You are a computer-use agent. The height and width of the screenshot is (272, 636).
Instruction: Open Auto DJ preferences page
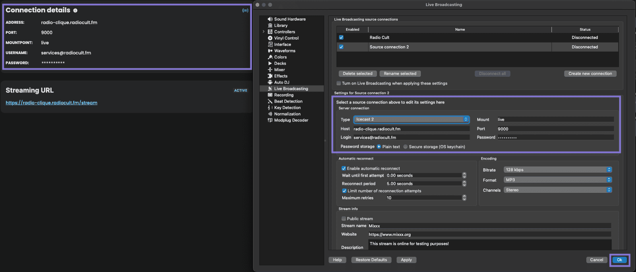(282, 83)
